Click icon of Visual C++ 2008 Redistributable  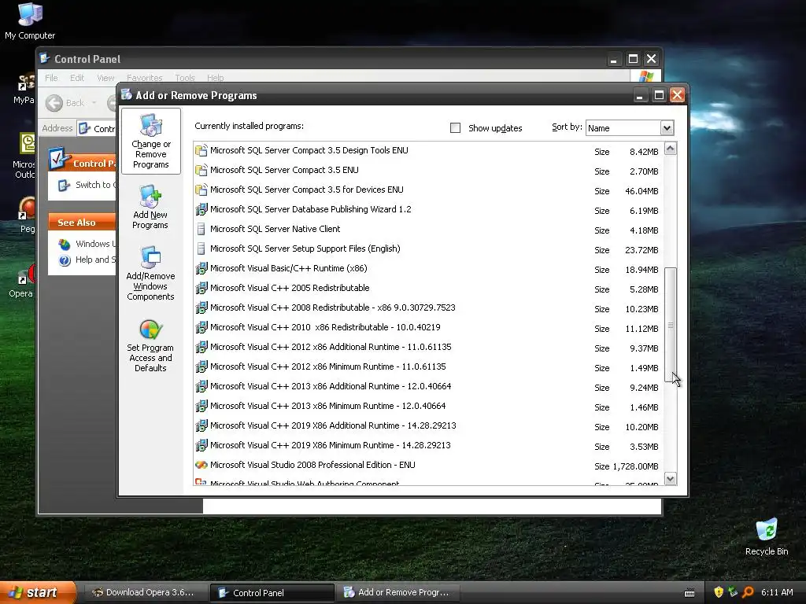201,308
